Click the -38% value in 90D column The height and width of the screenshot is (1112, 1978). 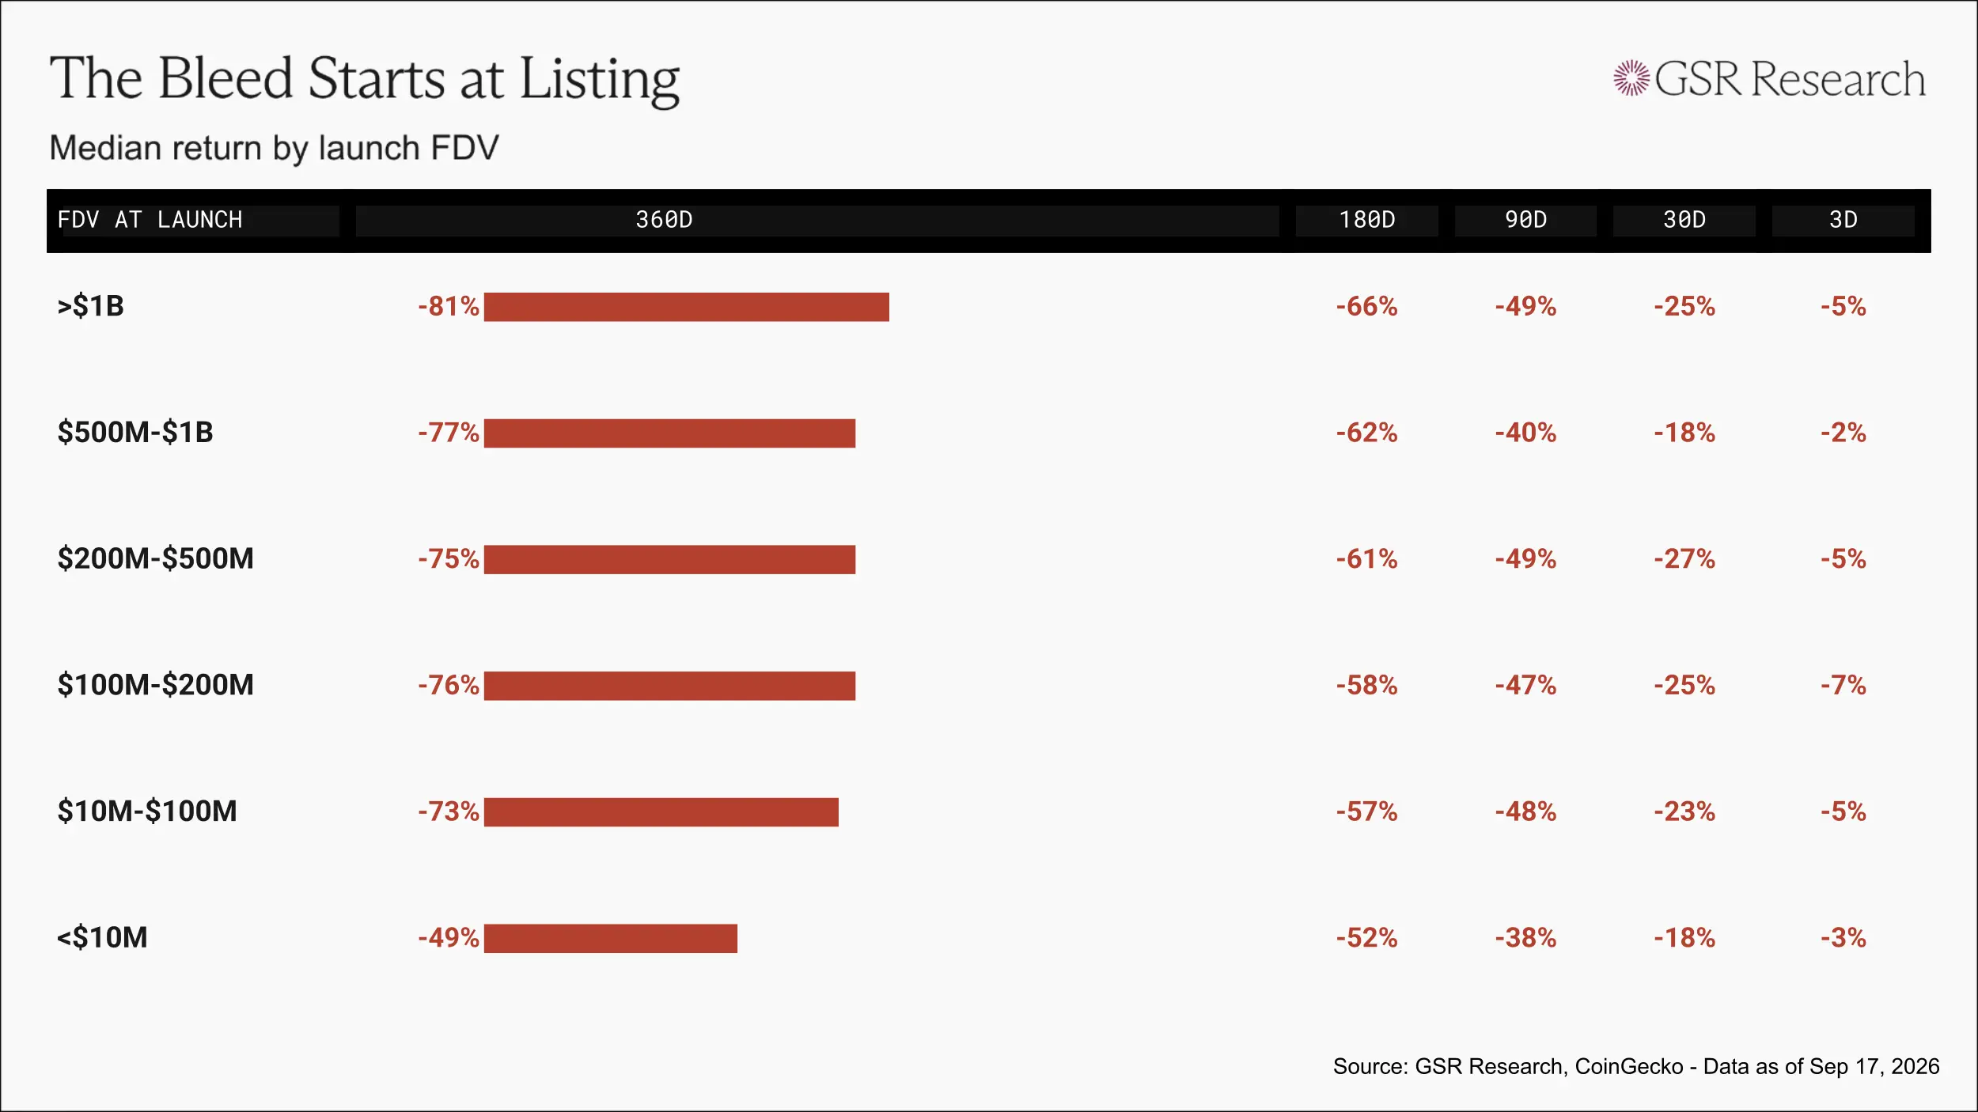[1525, 938]
